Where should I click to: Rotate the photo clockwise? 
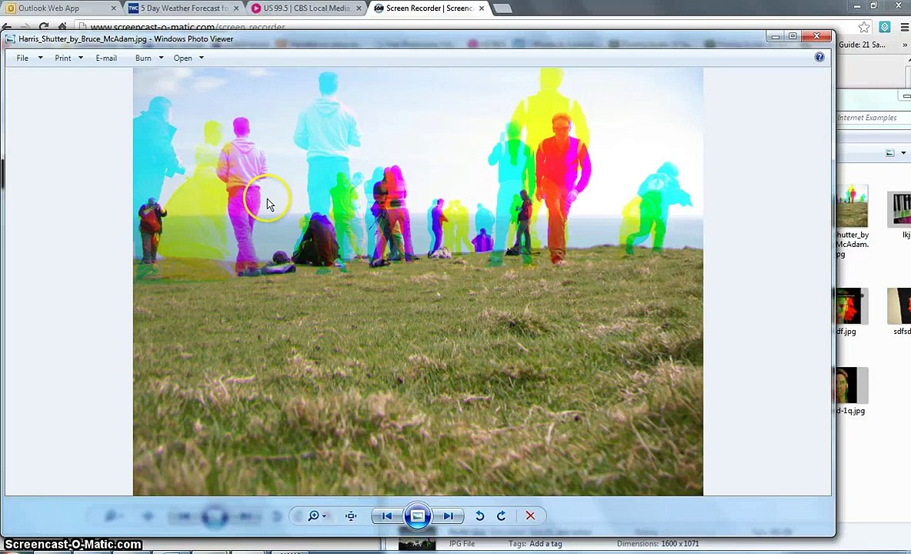click(x=502, y=516)
